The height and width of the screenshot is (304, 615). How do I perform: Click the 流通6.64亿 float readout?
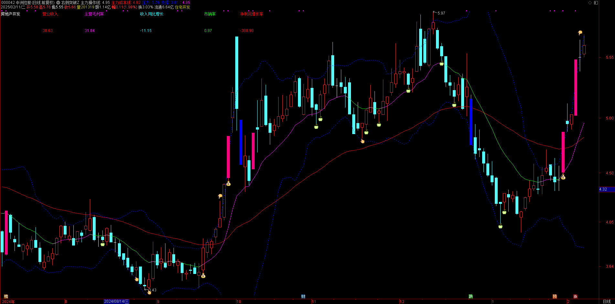164,7
